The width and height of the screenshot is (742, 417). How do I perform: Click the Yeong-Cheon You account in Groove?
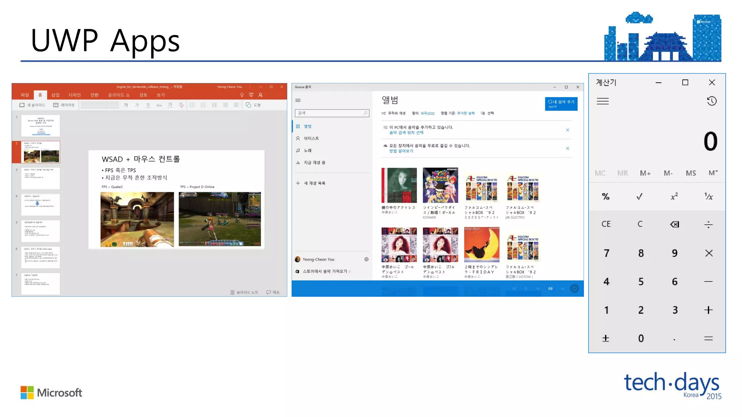315,259
